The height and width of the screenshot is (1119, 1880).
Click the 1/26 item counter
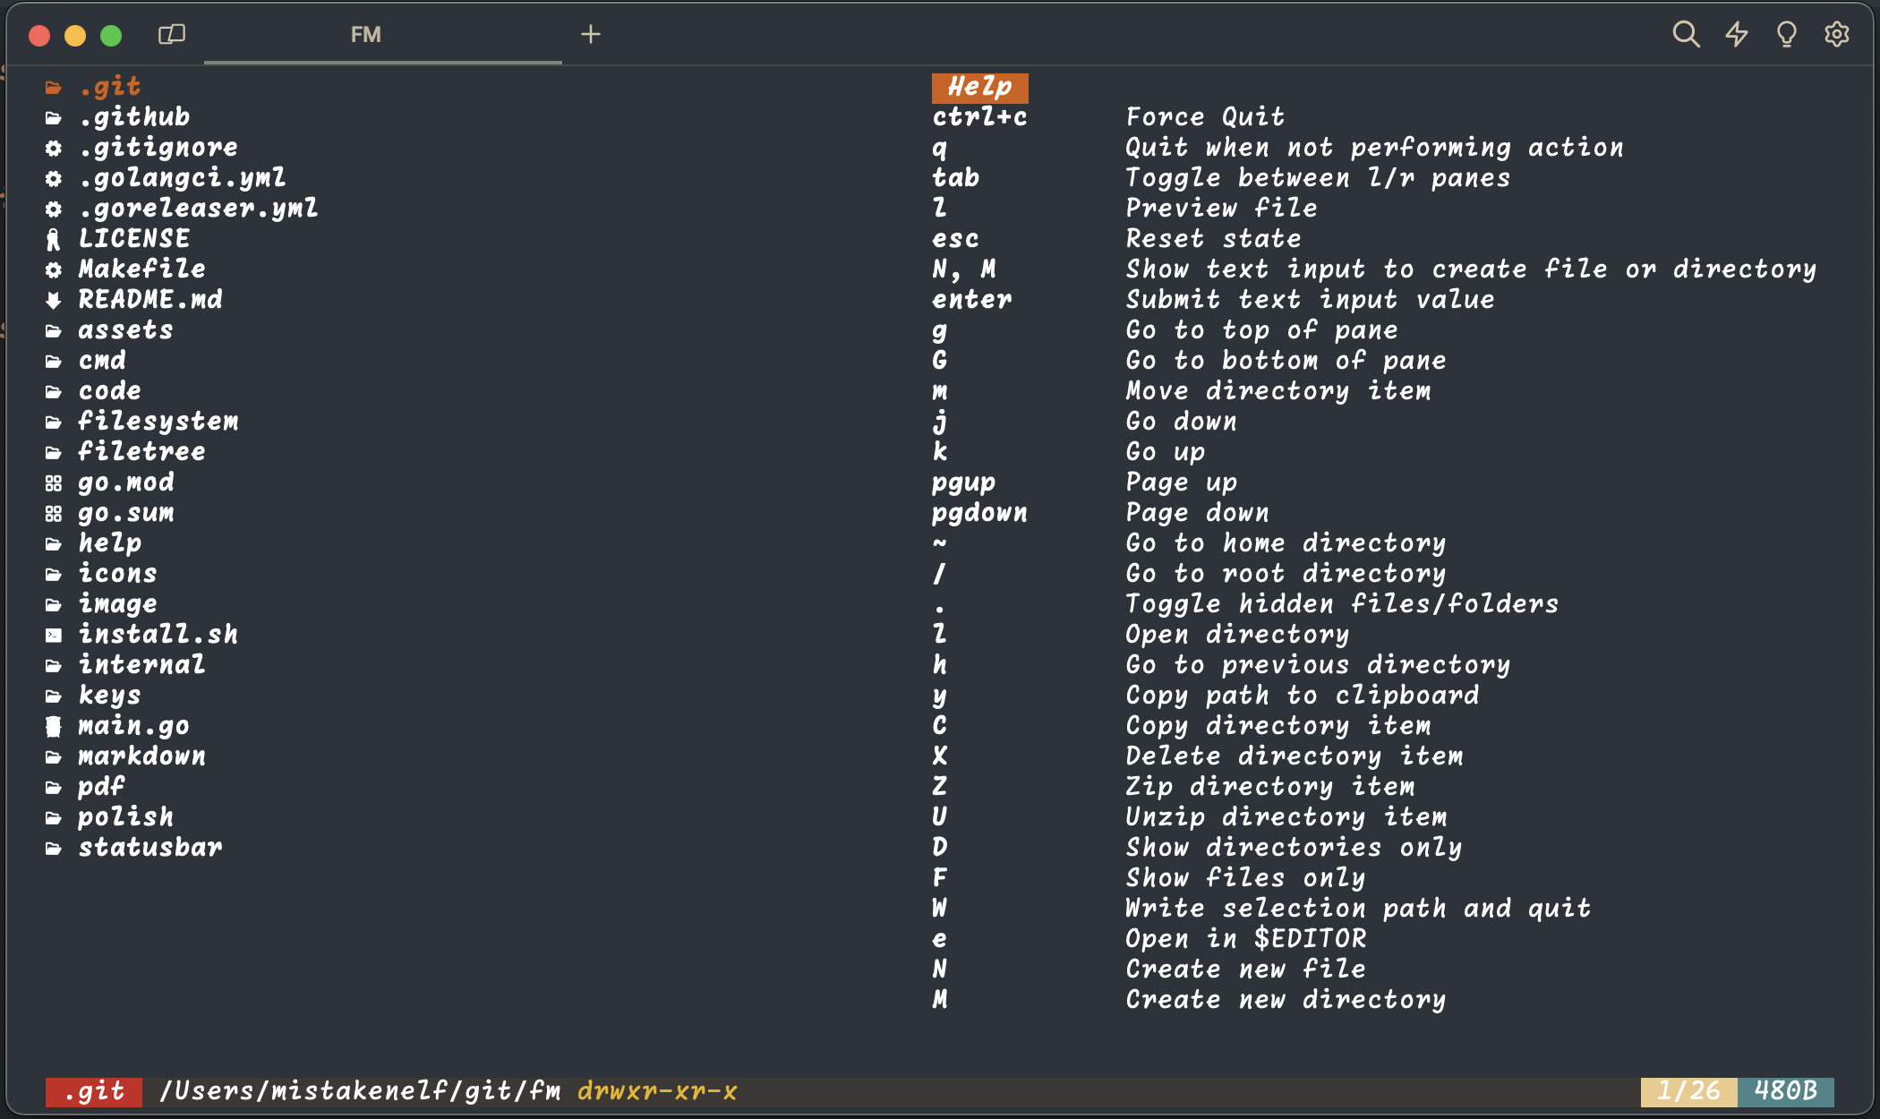tap(1688, 1091)
